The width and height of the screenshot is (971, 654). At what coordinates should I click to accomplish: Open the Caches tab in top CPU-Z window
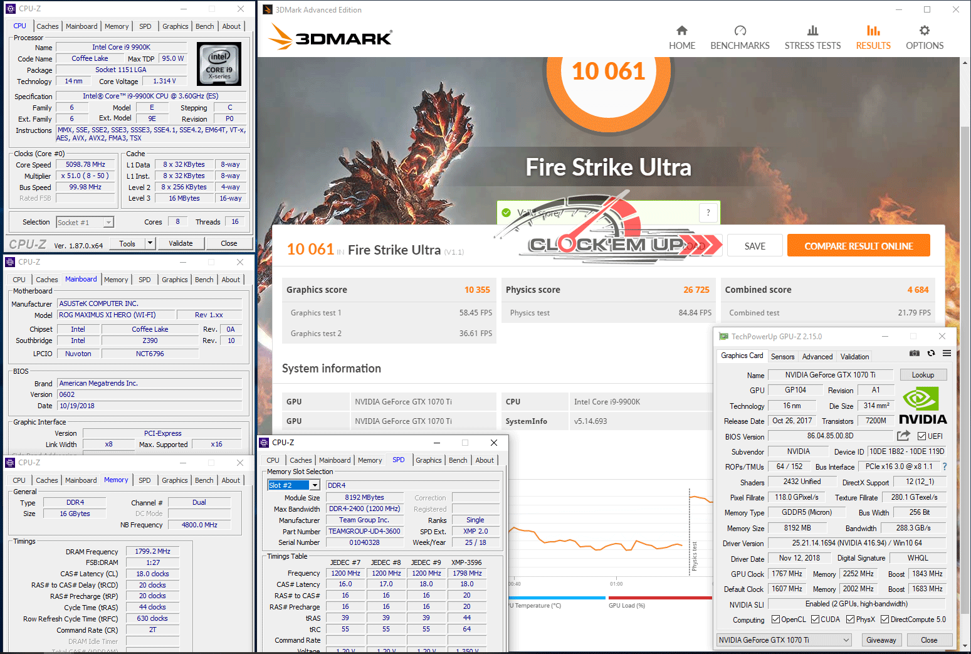[48, 26]
